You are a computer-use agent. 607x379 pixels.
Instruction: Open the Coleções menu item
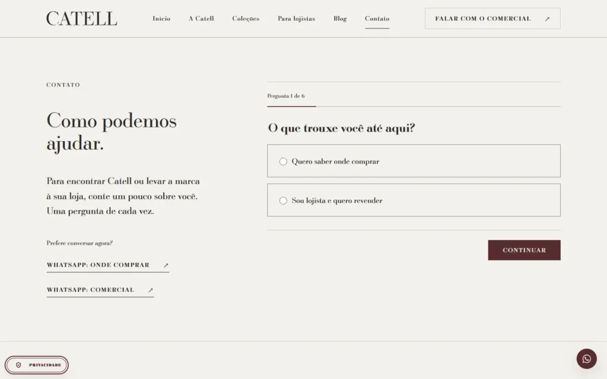click(246, 18)
